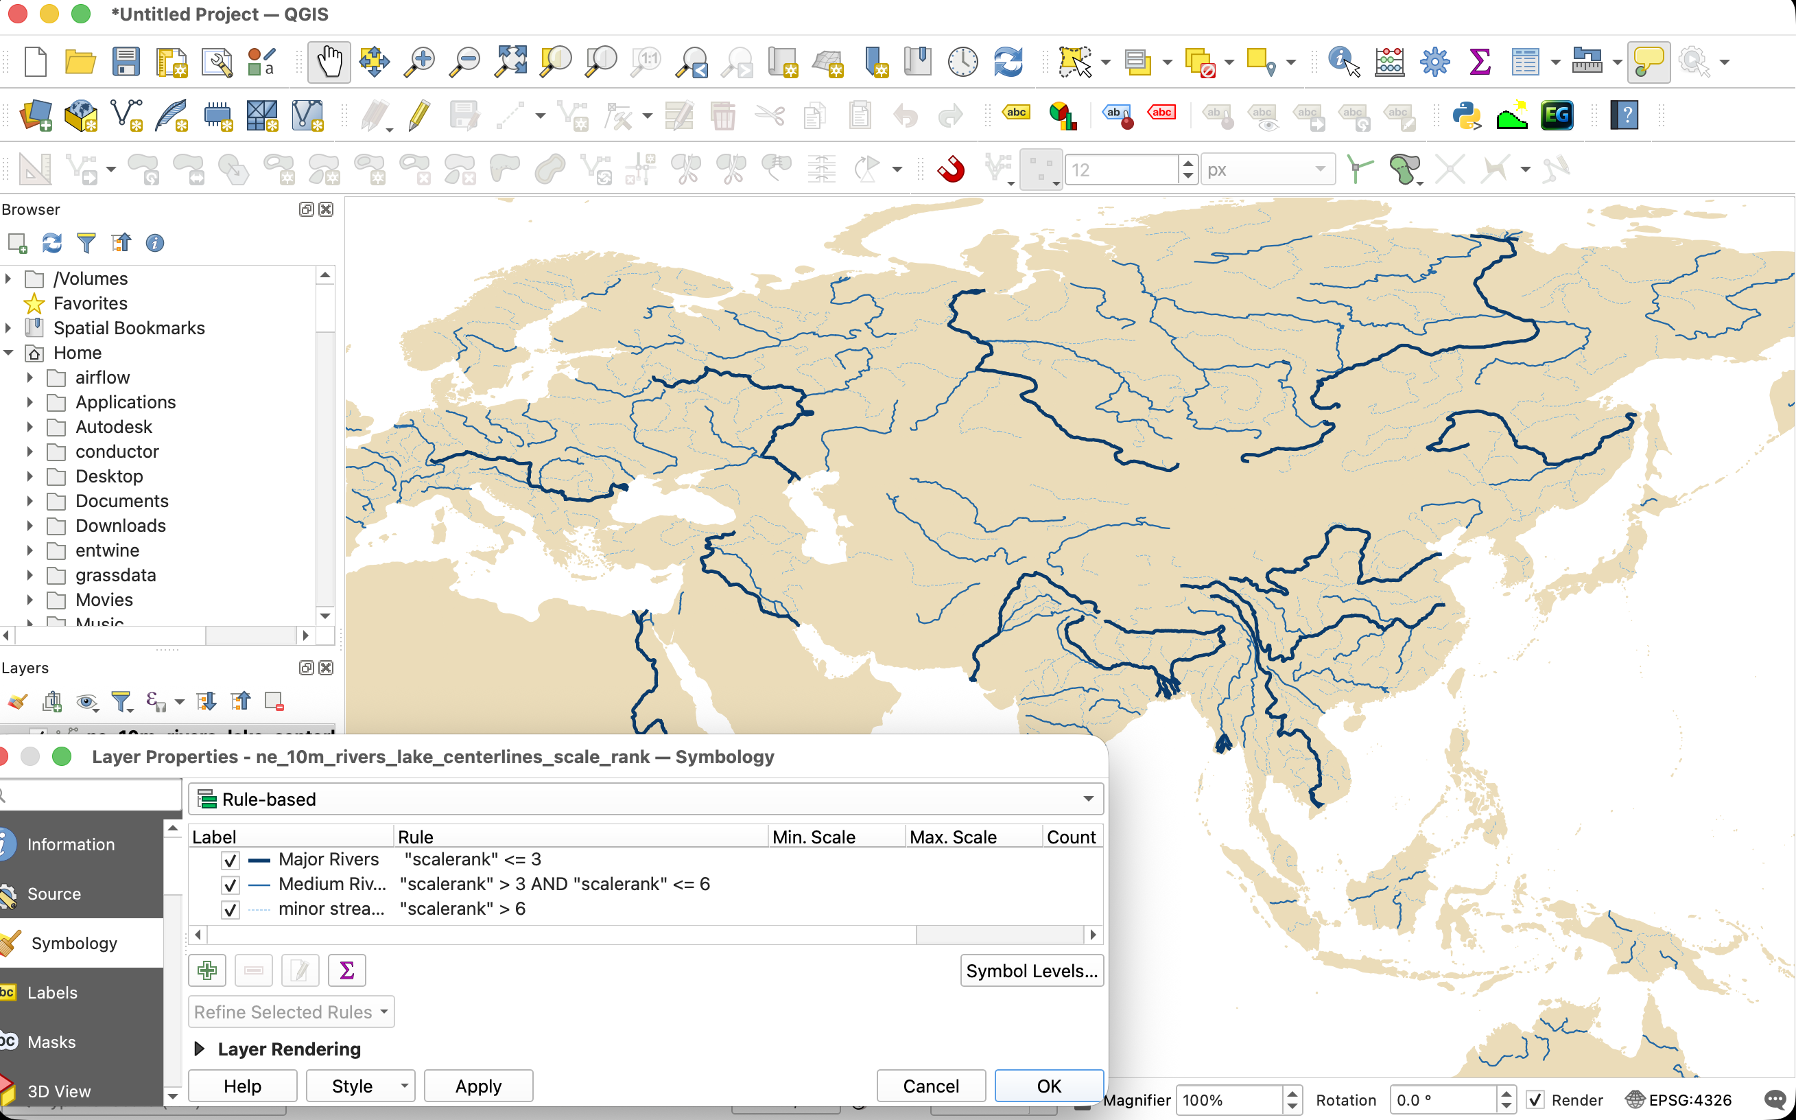
Task: Click the Symbol Levels button
Action: [1031, 970]
